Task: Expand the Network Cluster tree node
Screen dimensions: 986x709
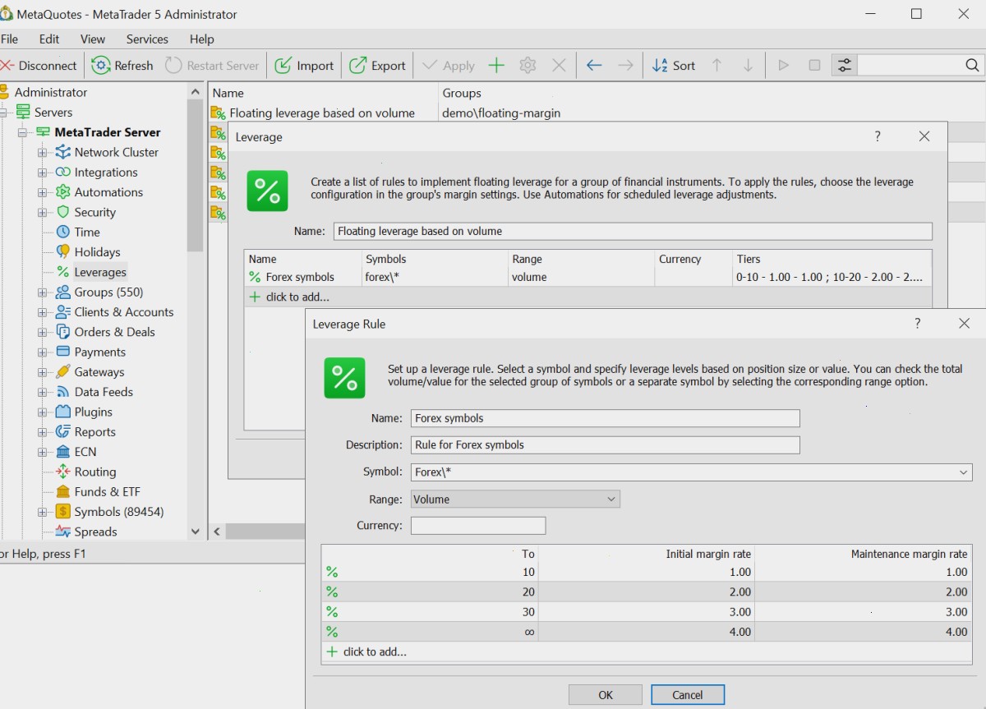Action: click(x=42, y=152)
